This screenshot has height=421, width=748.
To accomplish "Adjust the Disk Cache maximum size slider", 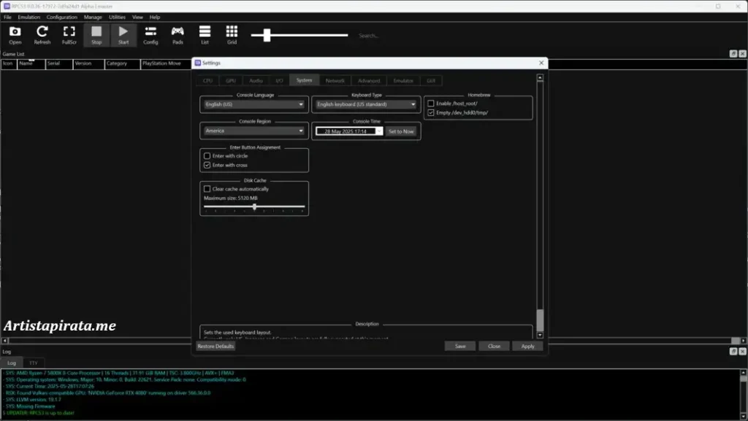I will (x=253, y=206).
